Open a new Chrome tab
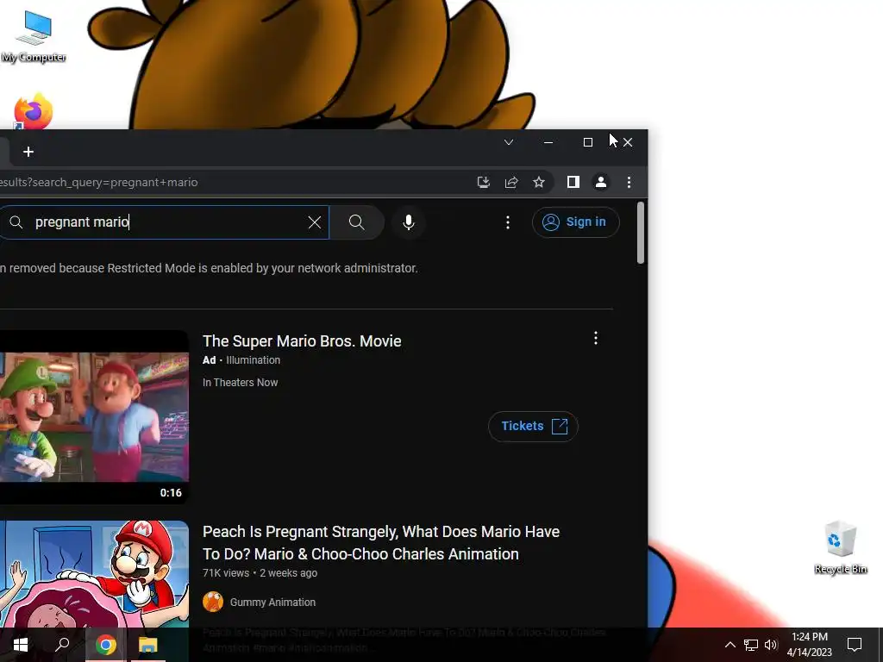The height and width of the screenshot is (662, 883). pos(28,152)
